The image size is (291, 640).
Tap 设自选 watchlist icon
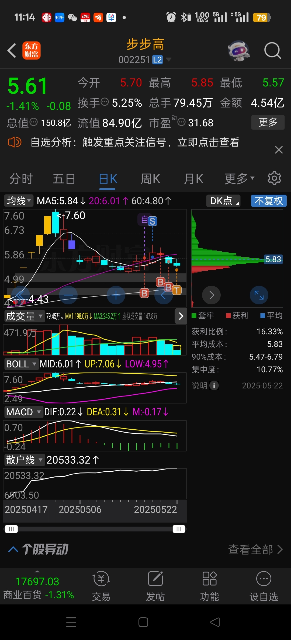[264, 586]
